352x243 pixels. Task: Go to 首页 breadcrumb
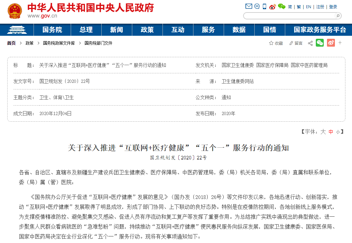pos(11,43)
